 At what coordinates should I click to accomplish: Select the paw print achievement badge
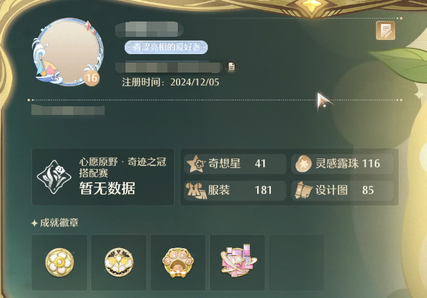[x=178, y=262]
